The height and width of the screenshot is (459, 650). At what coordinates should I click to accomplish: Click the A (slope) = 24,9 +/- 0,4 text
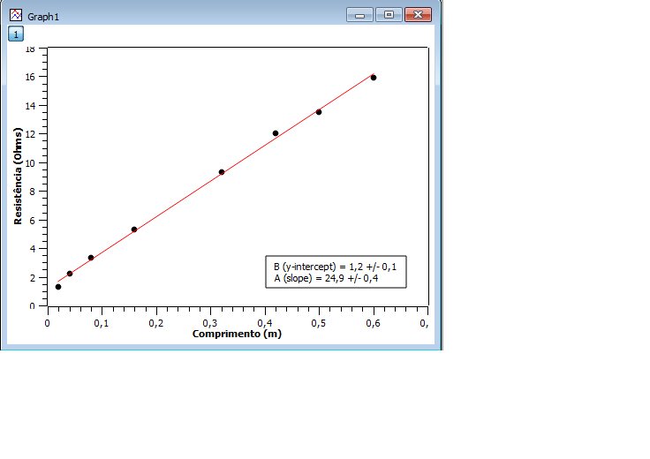pyautogui.click(x=326, y=278)
